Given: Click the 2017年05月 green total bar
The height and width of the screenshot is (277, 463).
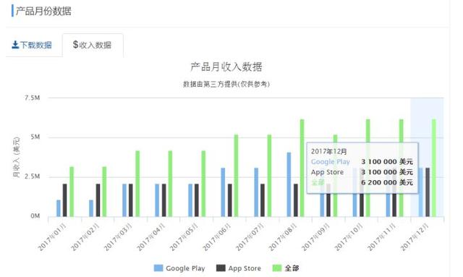Looking at the screenshot, I should tap(203, 184).
